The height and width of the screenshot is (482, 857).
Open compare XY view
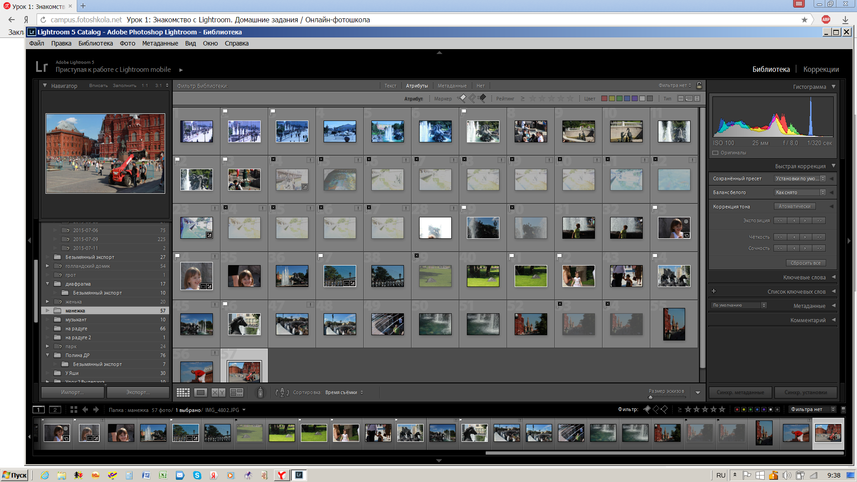(x=218, y=392)
